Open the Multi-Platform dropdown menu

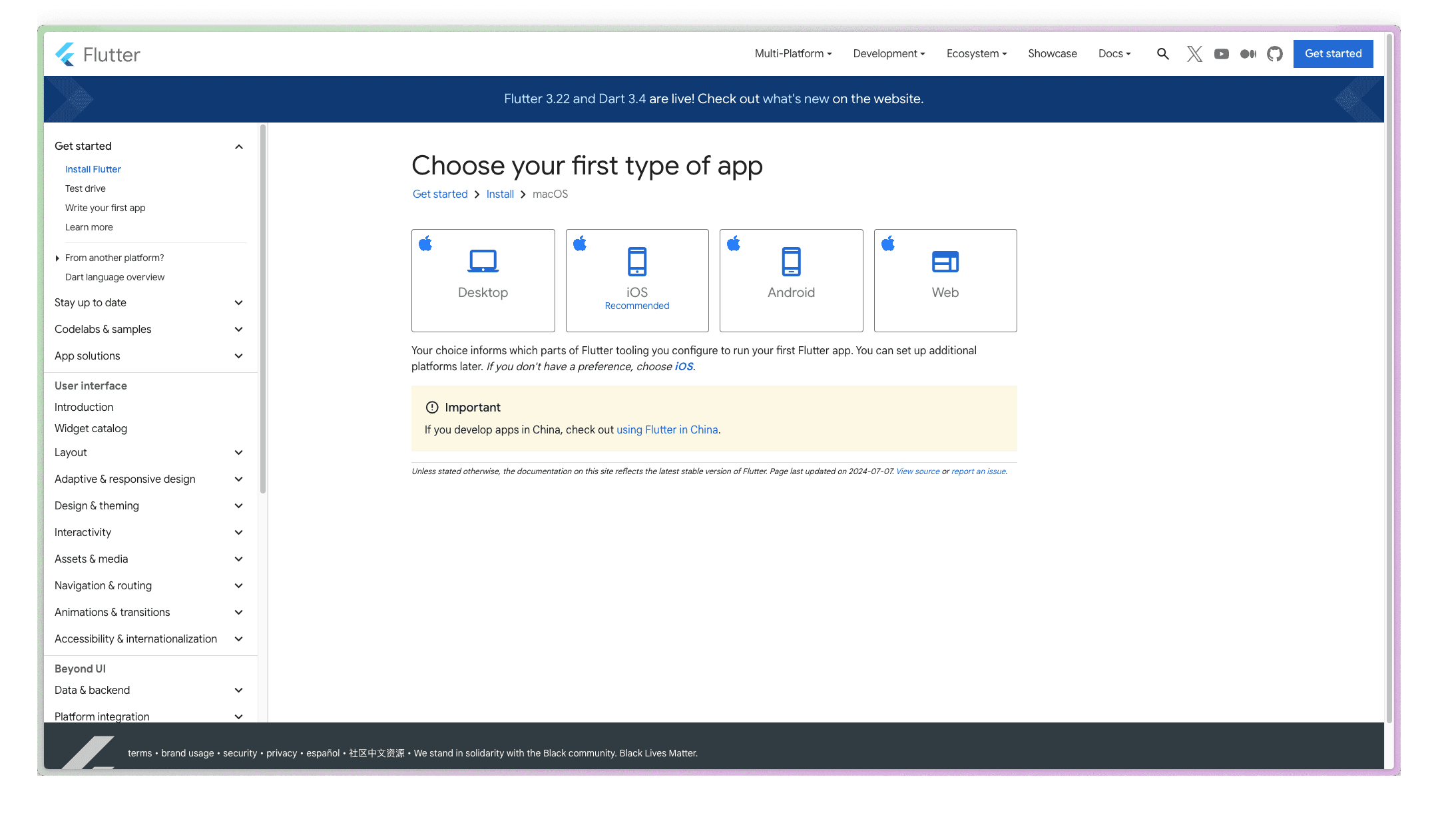click(793, 54)
